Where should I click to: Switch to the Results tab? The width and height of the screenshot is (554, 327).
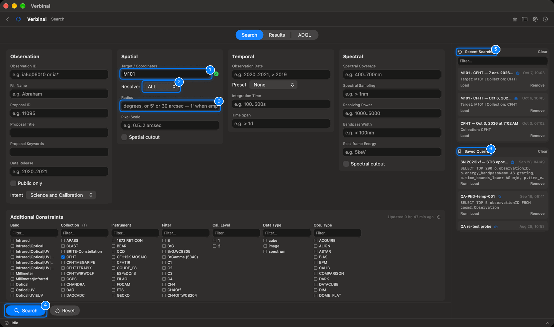click(x=277, y=35)
